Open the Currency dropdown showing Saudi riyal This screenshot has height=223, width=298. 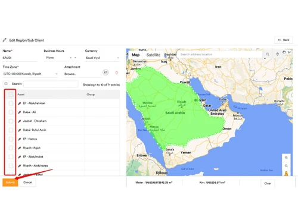coord(103,58)
